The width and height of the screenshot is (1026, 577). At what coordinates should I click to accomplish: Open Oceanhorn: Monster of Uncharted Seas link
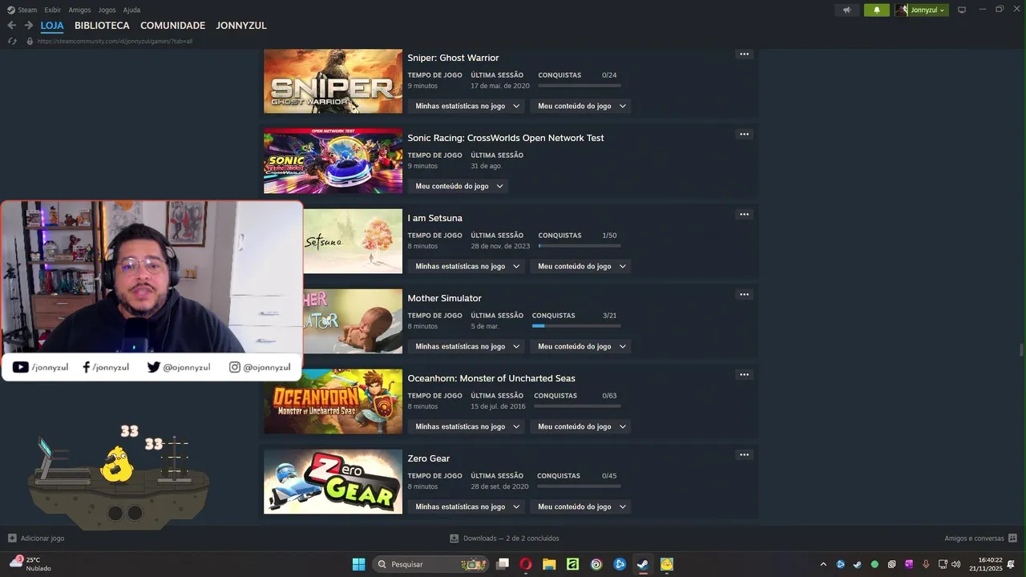[491, 378]
